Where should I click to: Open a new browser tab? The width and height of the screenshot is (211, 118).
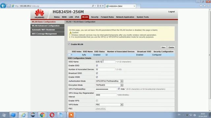(138, 6)
